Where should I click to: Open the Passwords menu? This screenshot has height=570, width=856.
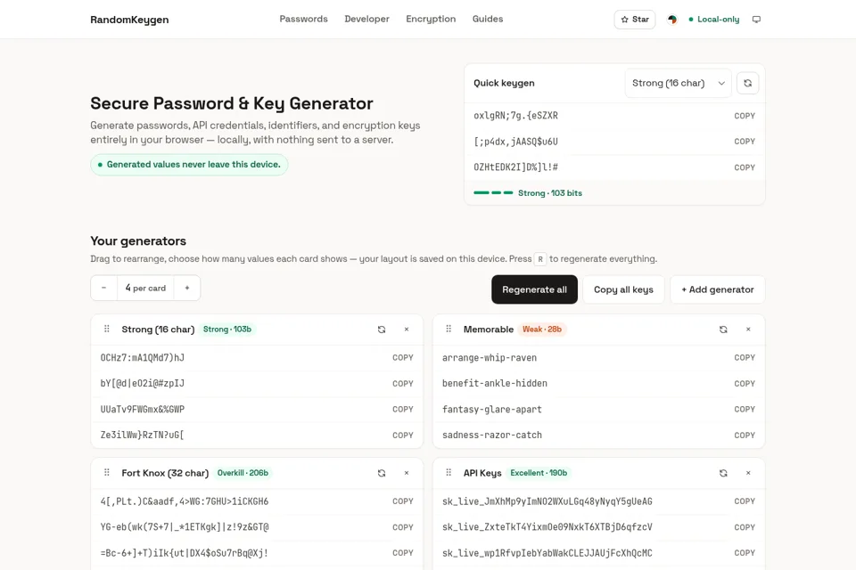coord(303,19)
